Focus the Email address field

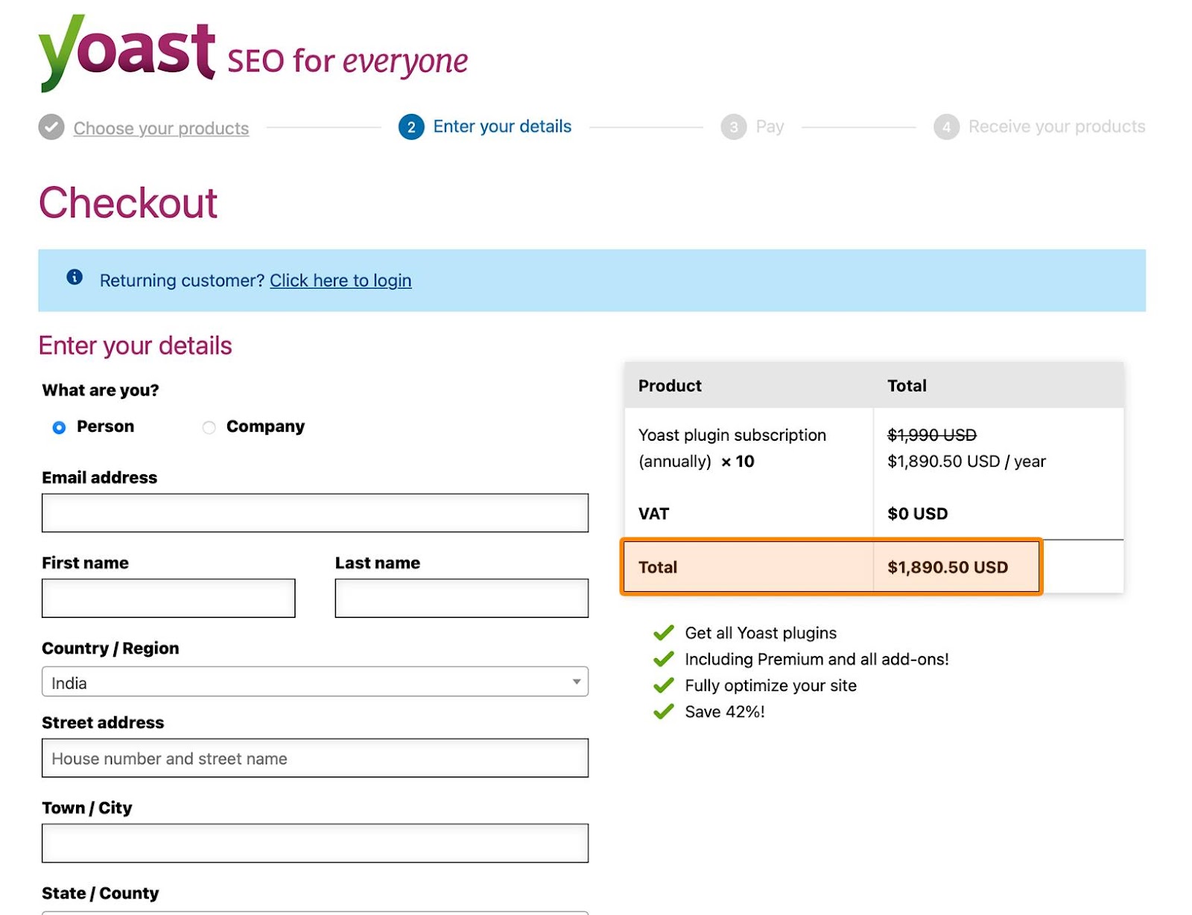(314, 513)
